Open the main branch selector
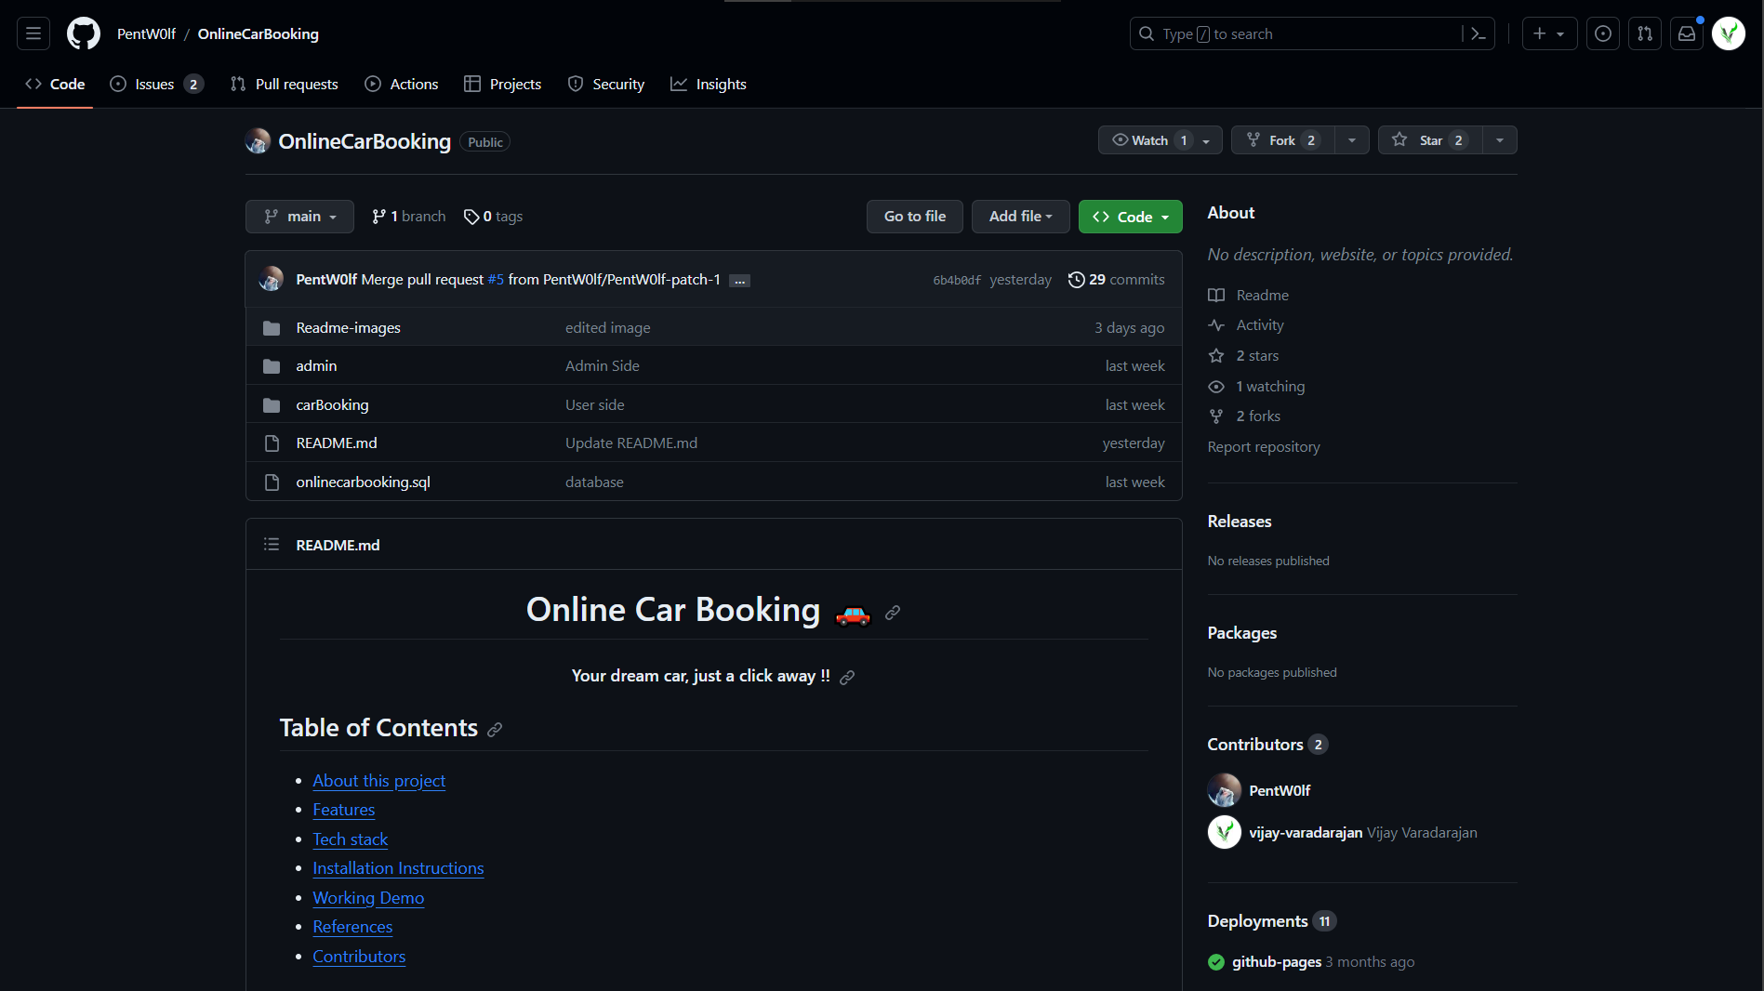The width and height of the screenshot is (1764, 991). pyautogui.click(x=299, y=217)
